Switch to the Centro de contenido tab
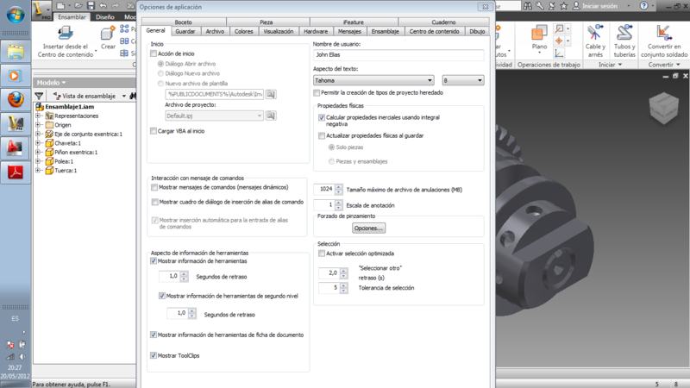Screen dimensions: 690x388 point(434,31)
